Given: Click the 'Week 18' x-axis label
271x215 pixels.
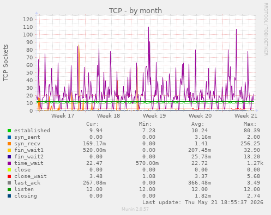Looking at the screenshot, I should coord(109,116).
